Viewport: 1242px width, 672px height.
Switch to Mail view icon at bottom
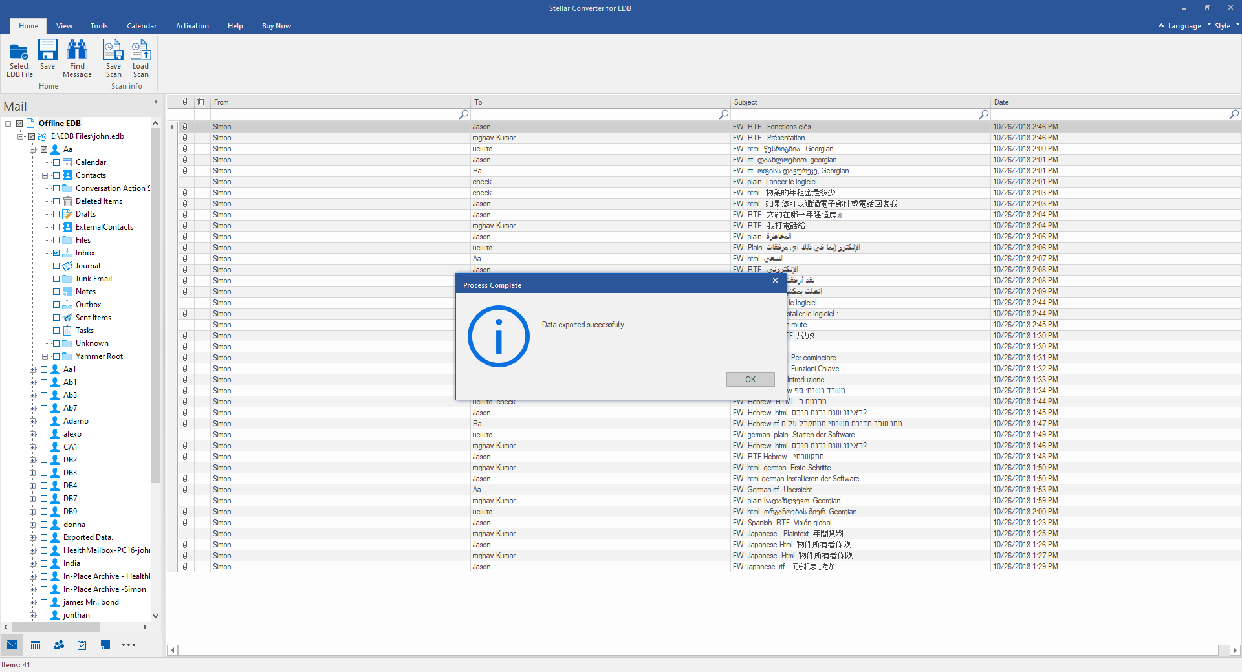tap(12, 645)
